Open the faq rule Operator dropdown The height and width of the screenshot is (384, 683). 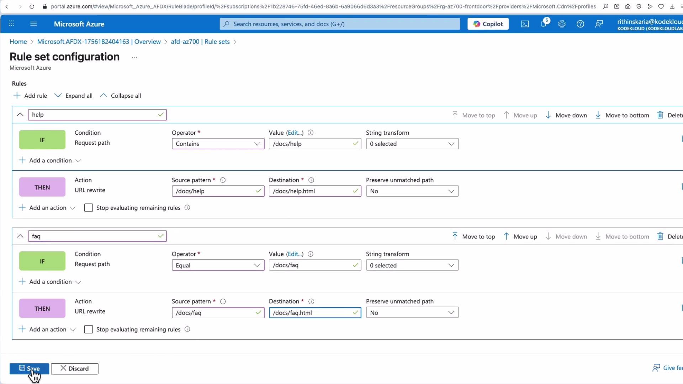(x=218, y=265)
